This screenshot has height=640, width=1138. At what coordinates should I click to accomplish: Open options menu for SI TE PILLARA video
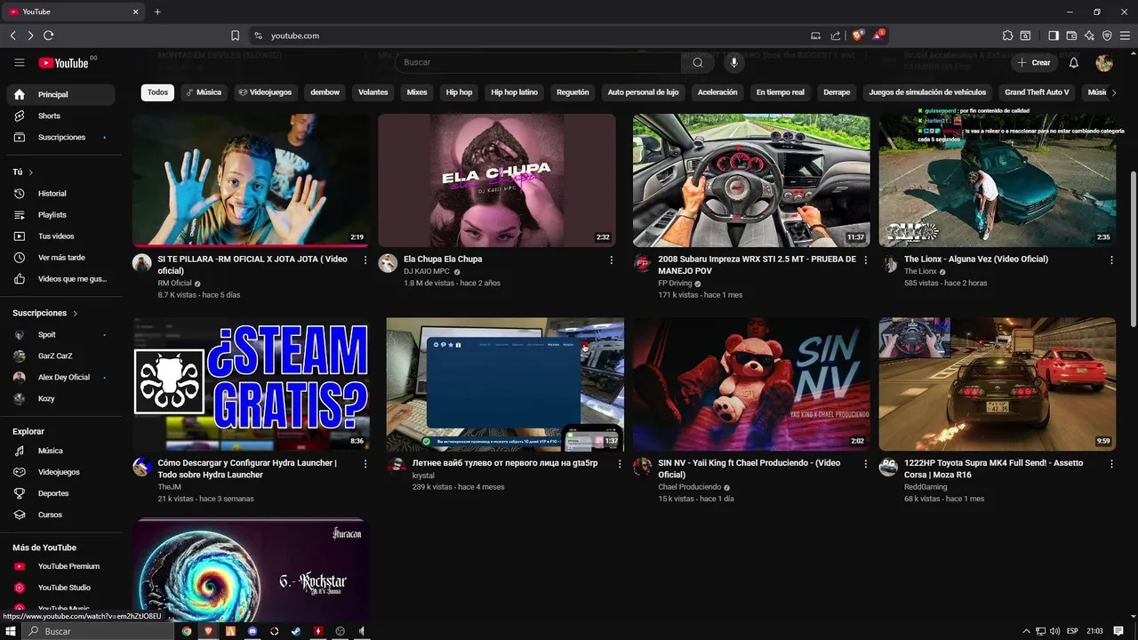coord(365,260)
